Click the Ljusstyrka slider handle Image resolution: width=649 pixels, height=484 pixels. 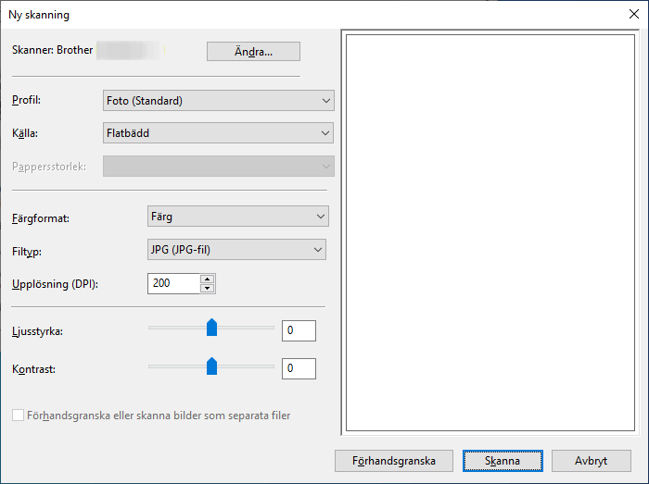click(x=211, y=327)
